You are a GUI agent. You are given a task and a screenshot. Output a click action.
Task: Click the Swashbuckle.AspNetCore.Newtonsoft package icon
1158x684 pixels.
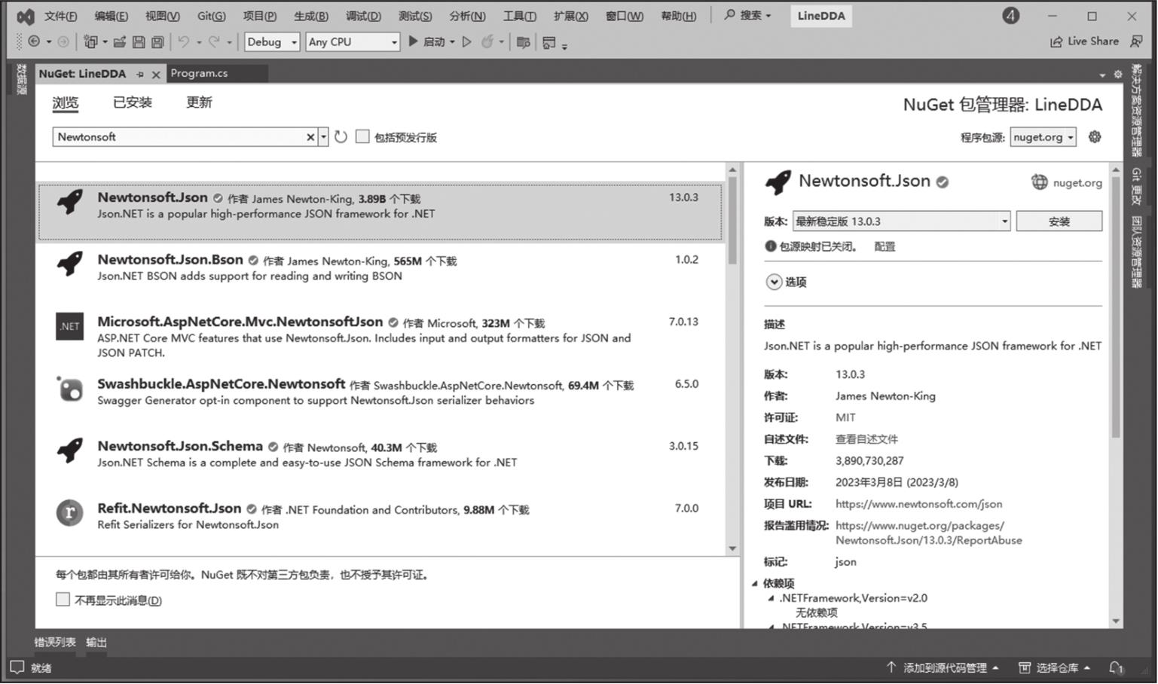(x=70, y=389)
